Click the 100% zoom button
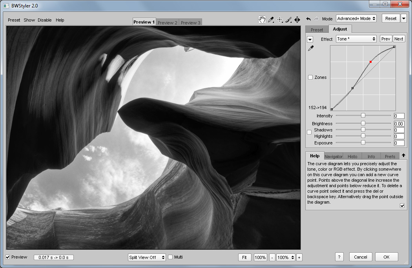This screenshot has height=268, width=412. pyautogui.click(x=260, y=257)
